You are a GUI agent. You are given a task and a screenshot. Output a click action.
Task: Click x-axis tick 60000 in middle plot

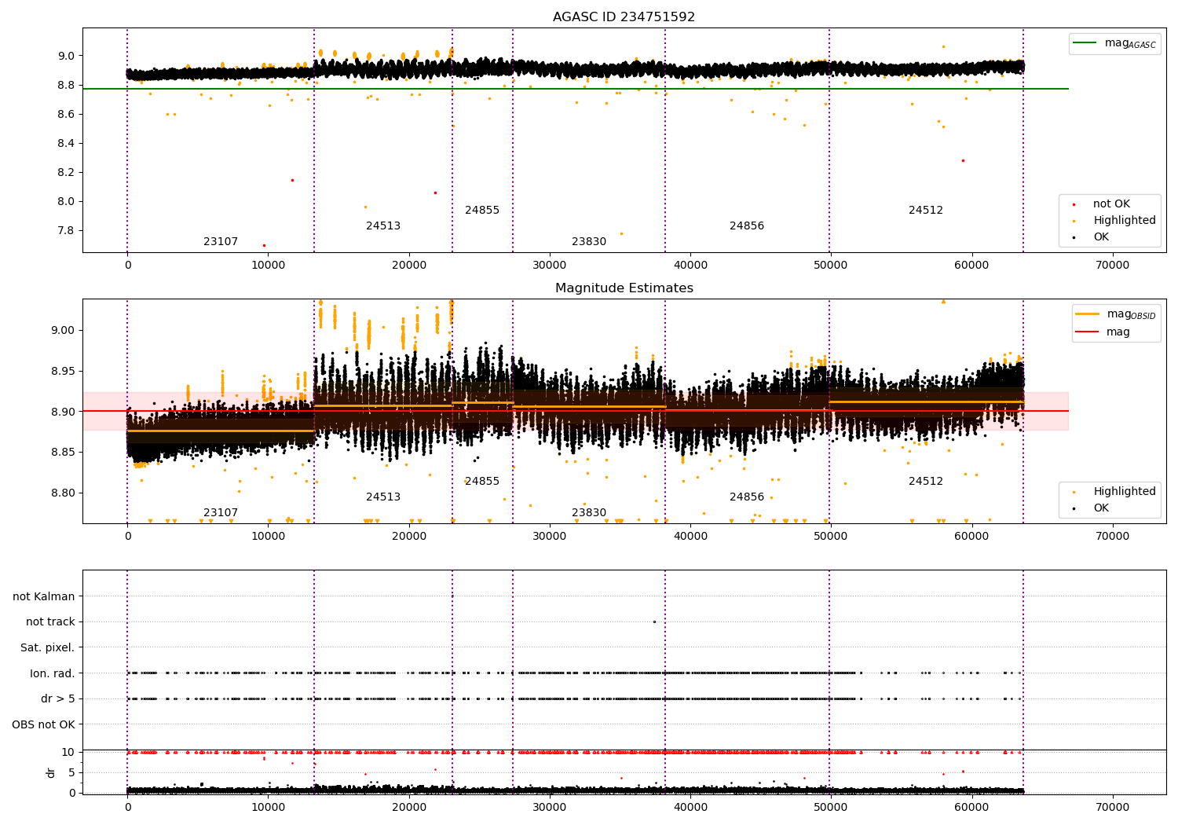971,537
